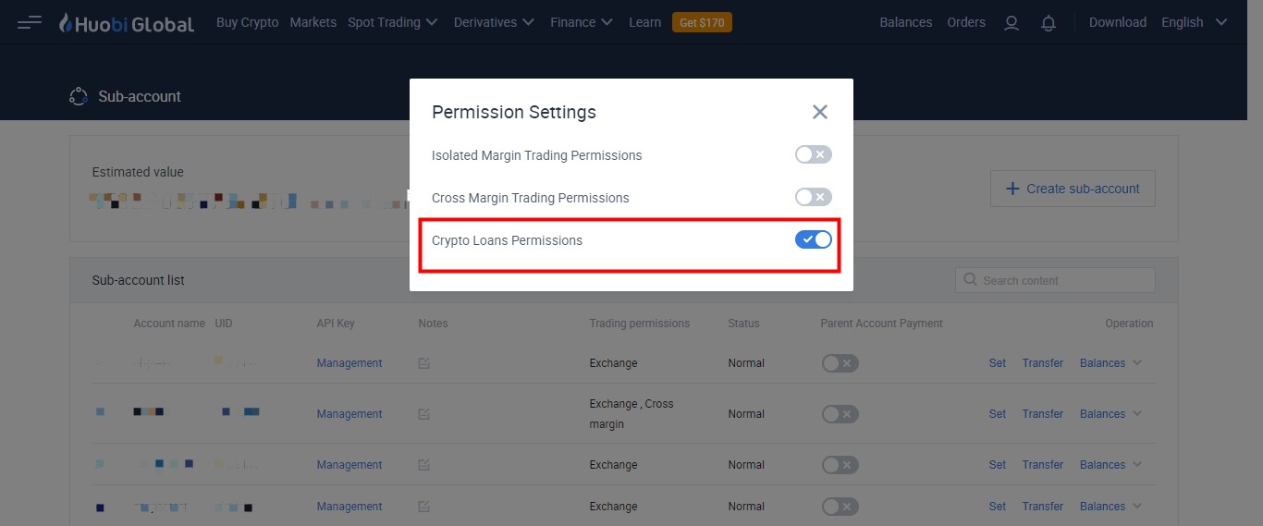This screenshot has width=1263, height=526.
Task: Click the Huobi Global logo
Action: click(x=126, y=22)
